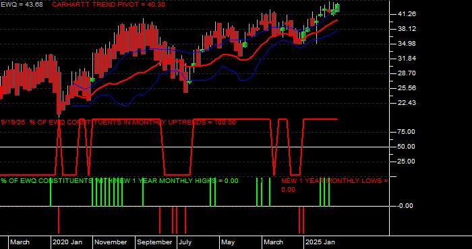Viewport: 472px width, 249px height.
Task: Select the 41.26 price axis value
Action: (407, 14)
